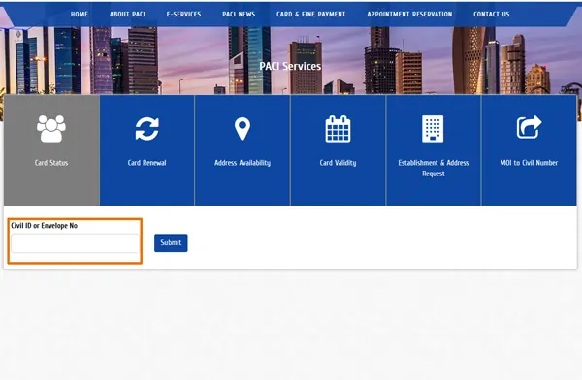Open the HOME menu item

pos(80,15)
